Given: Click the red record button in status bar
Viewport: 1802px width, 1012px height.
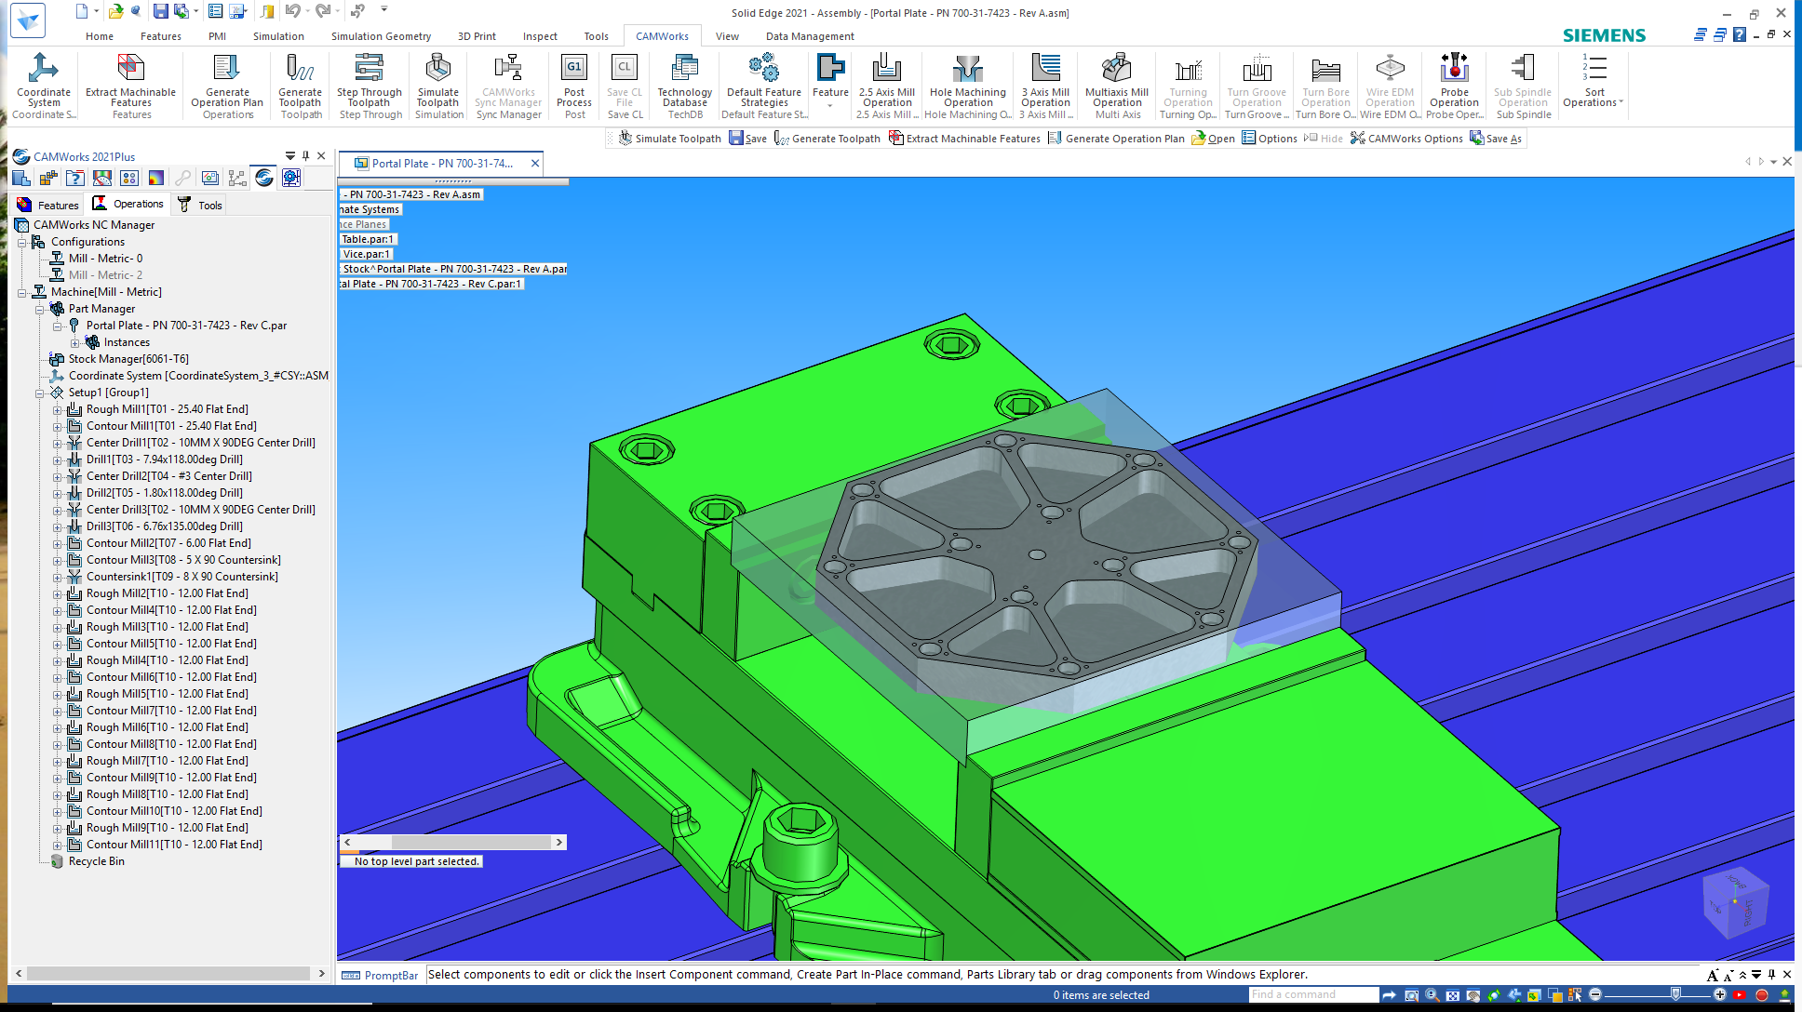Looking at the screenshot, I should point(1761,995).
